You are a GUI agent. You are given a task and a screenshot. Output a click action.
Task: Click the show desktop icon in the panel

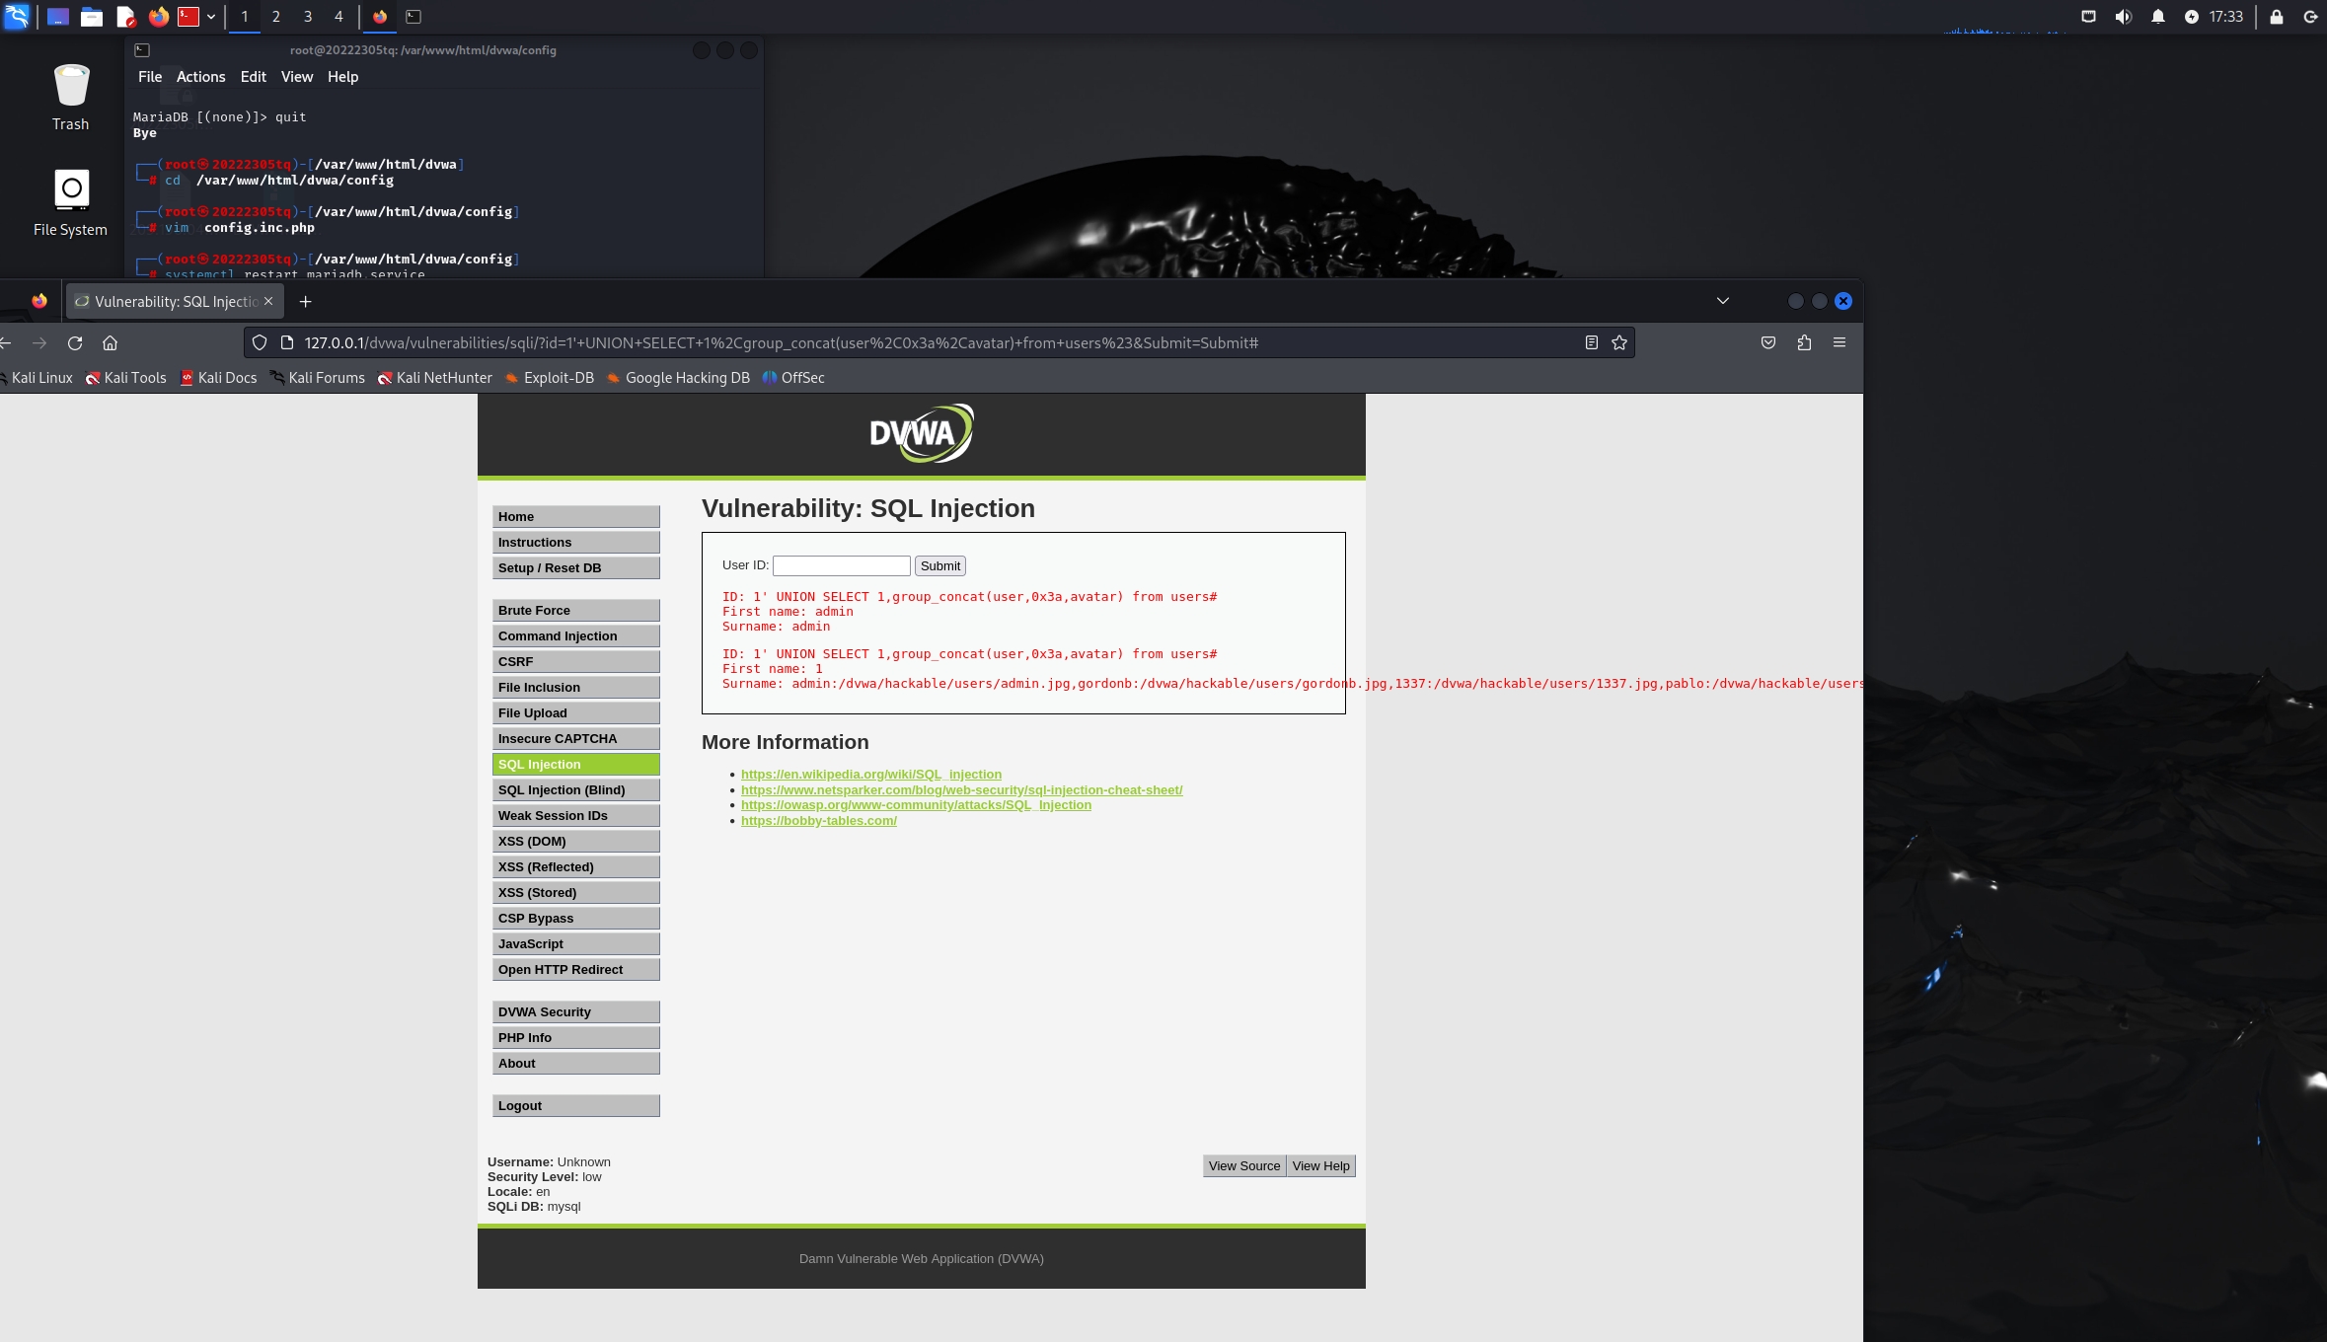click(58, 17)
